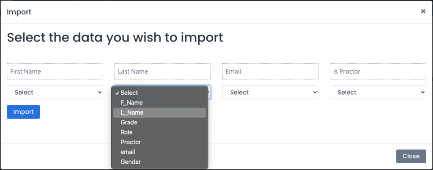433x170 pixels.
Task: Click the First Name field box
Action: click(x=55, y=71)
